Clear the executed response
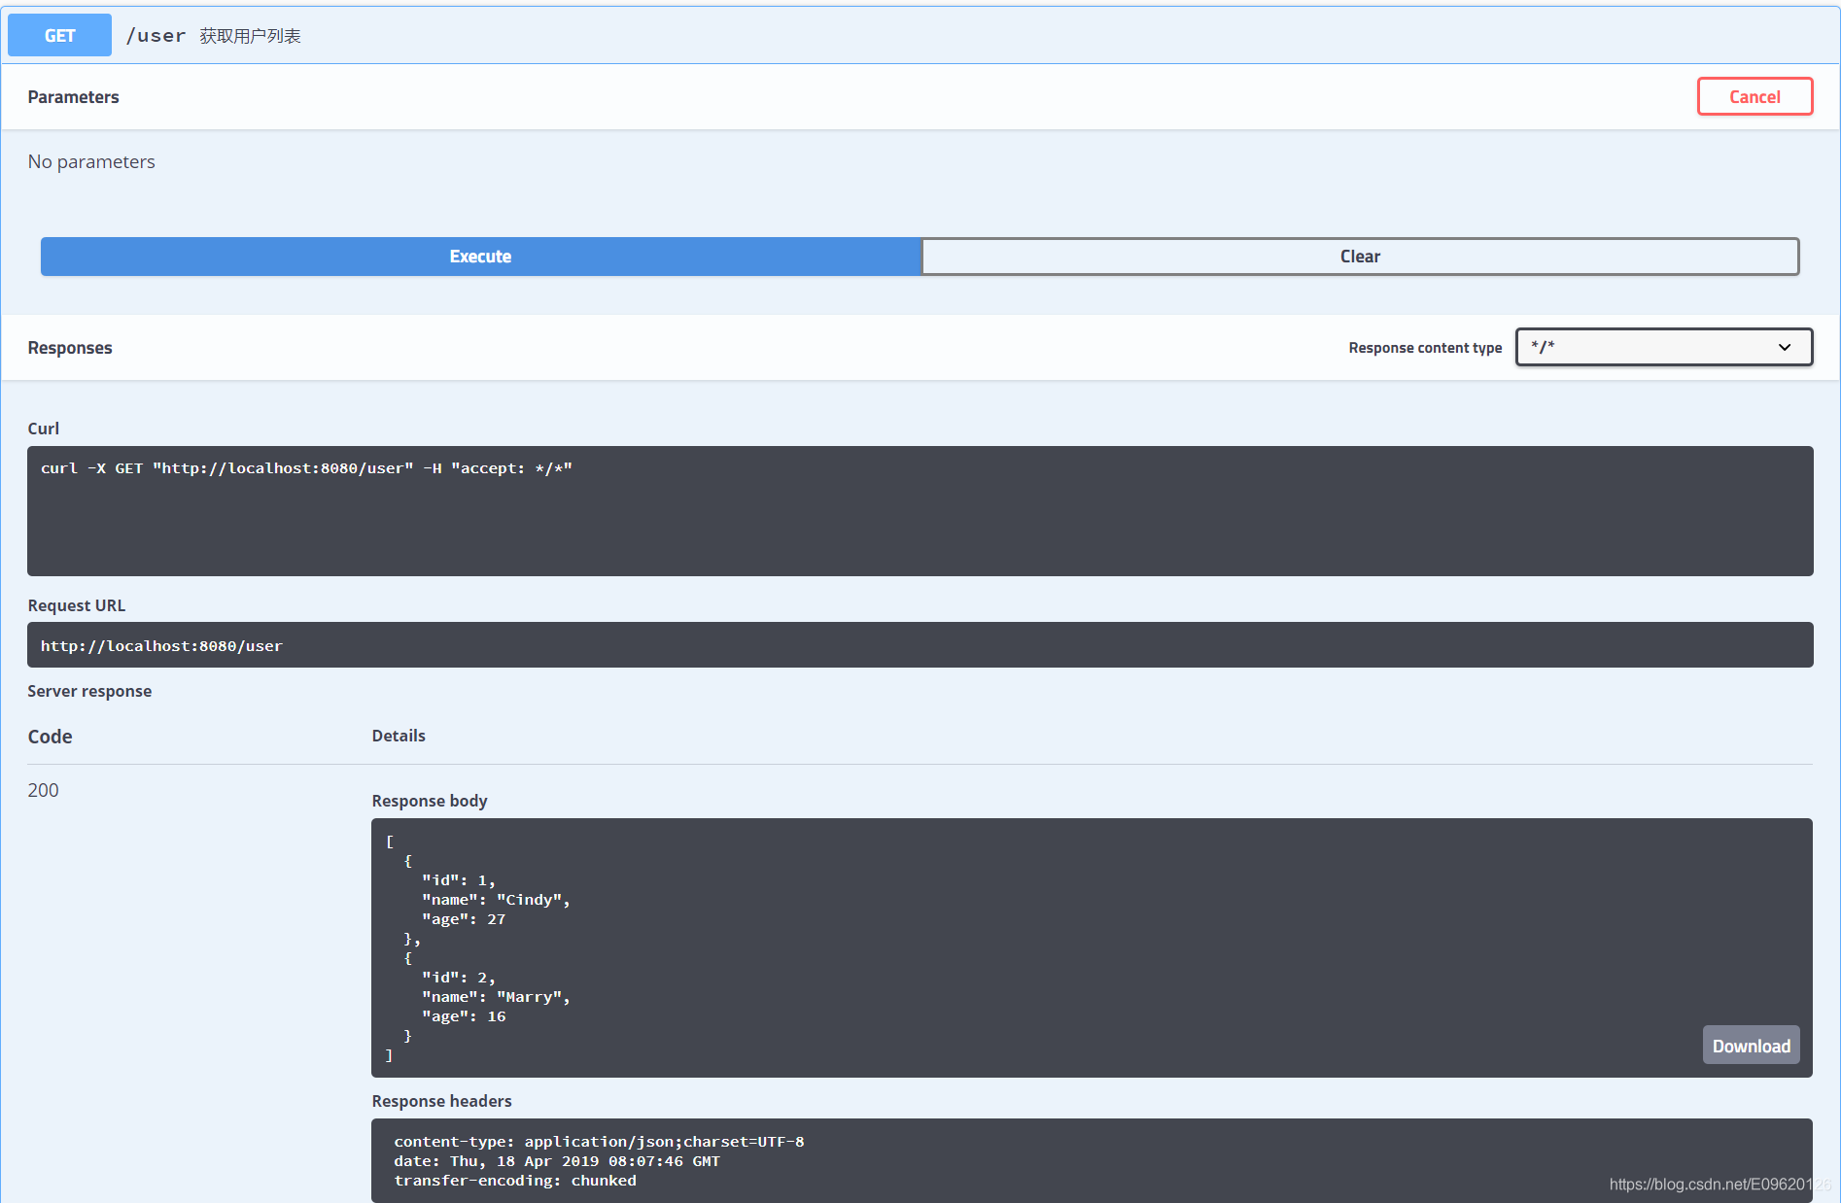 [1360, 257]
